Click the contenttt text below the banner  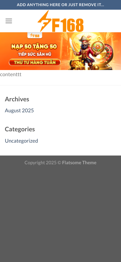(11, 74)
